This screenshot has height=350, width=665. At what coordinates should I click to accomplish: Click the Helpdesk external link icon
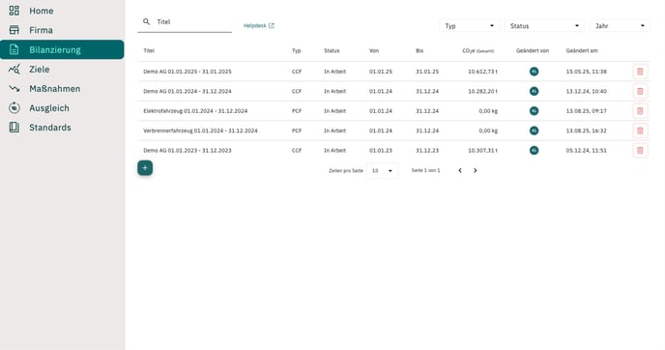pyautogui.click(x=272, y=26)
